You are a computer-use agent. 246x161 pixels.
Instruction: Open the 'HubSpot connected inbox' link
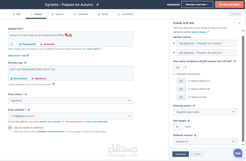51,131
